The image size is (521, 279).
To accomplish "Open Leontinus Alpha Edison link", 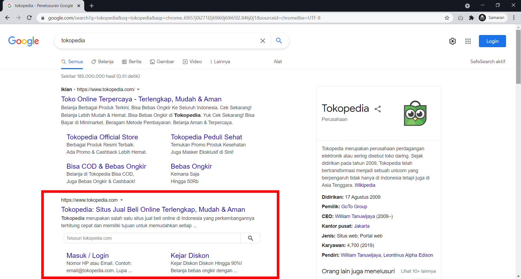I will [x=408, y=255].
